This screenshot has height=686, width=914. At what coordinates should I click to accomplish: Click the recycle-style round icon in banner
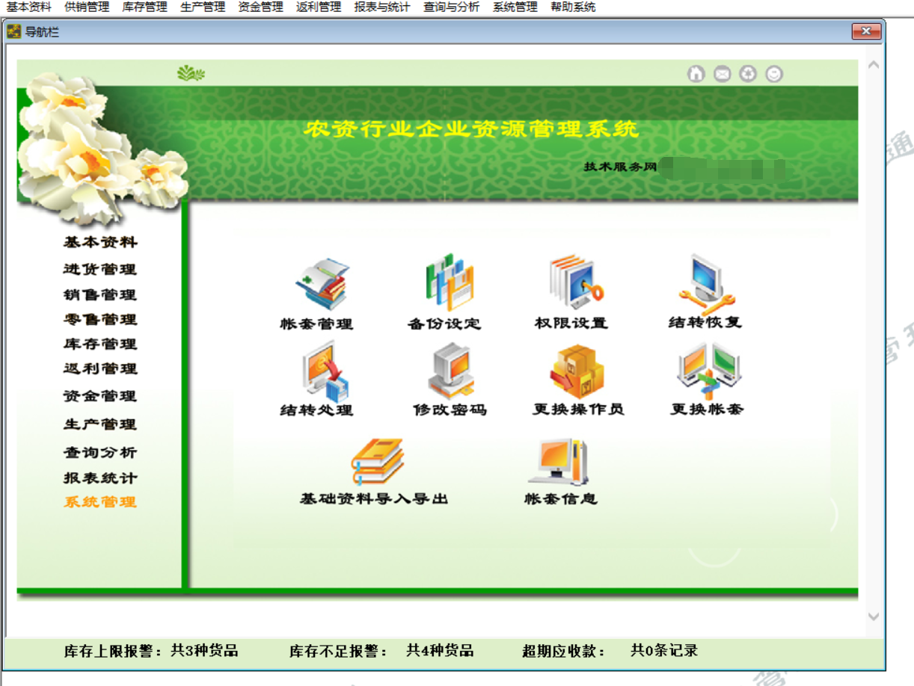point(748,73)
